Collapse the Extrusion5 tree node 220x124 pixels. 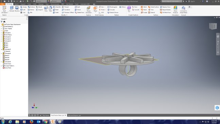[x=2, y=49]
